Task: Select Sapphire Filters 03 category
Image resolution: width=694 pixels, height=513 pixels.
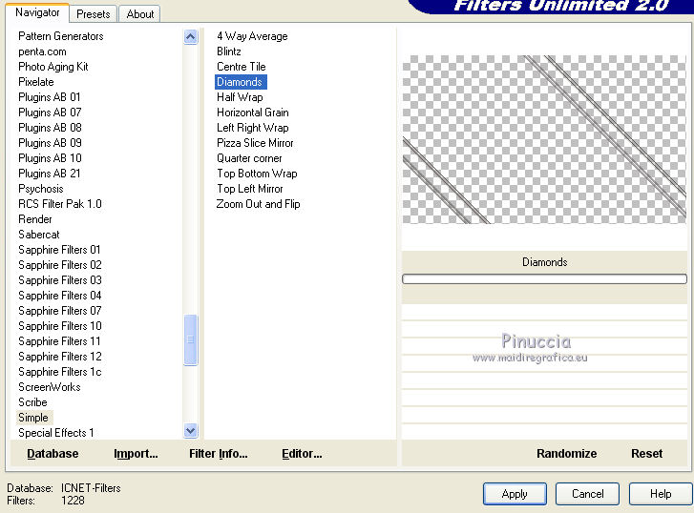Action: pos(60,280)
